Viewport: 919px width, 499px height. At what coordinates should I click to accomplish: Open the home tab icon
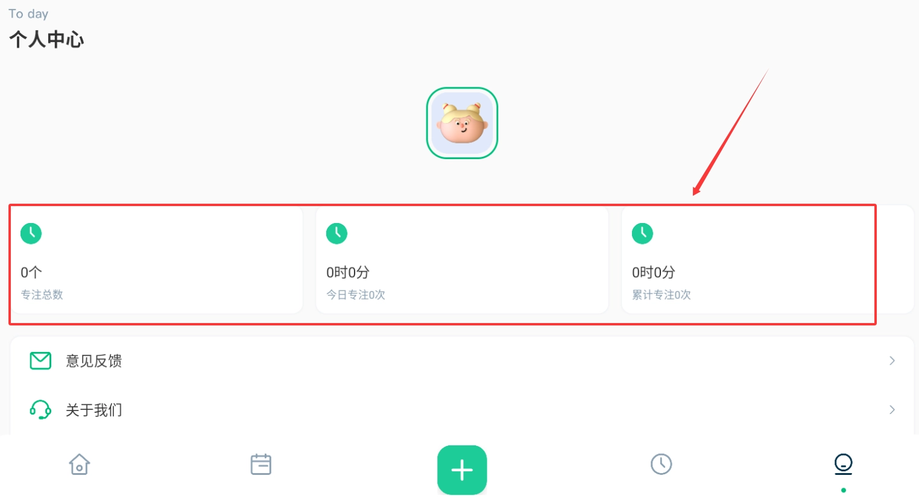80,465
